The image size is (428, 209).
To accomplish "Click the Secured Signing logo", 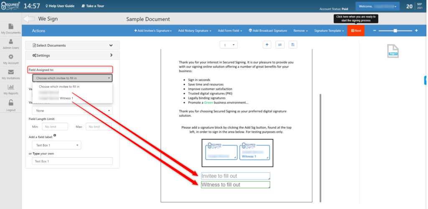I will [10, 6].
